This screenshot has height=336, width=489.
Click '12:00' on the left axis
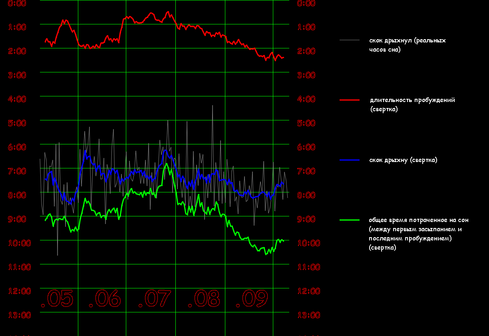[19, 291]
